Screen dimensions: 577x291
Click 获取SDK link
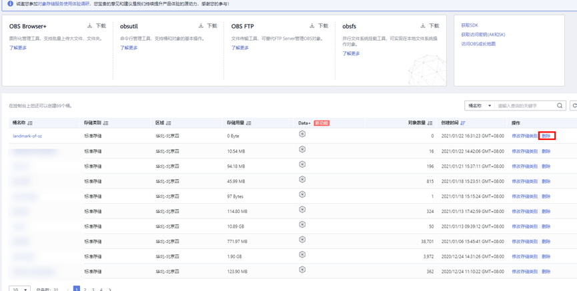point(470,25)
